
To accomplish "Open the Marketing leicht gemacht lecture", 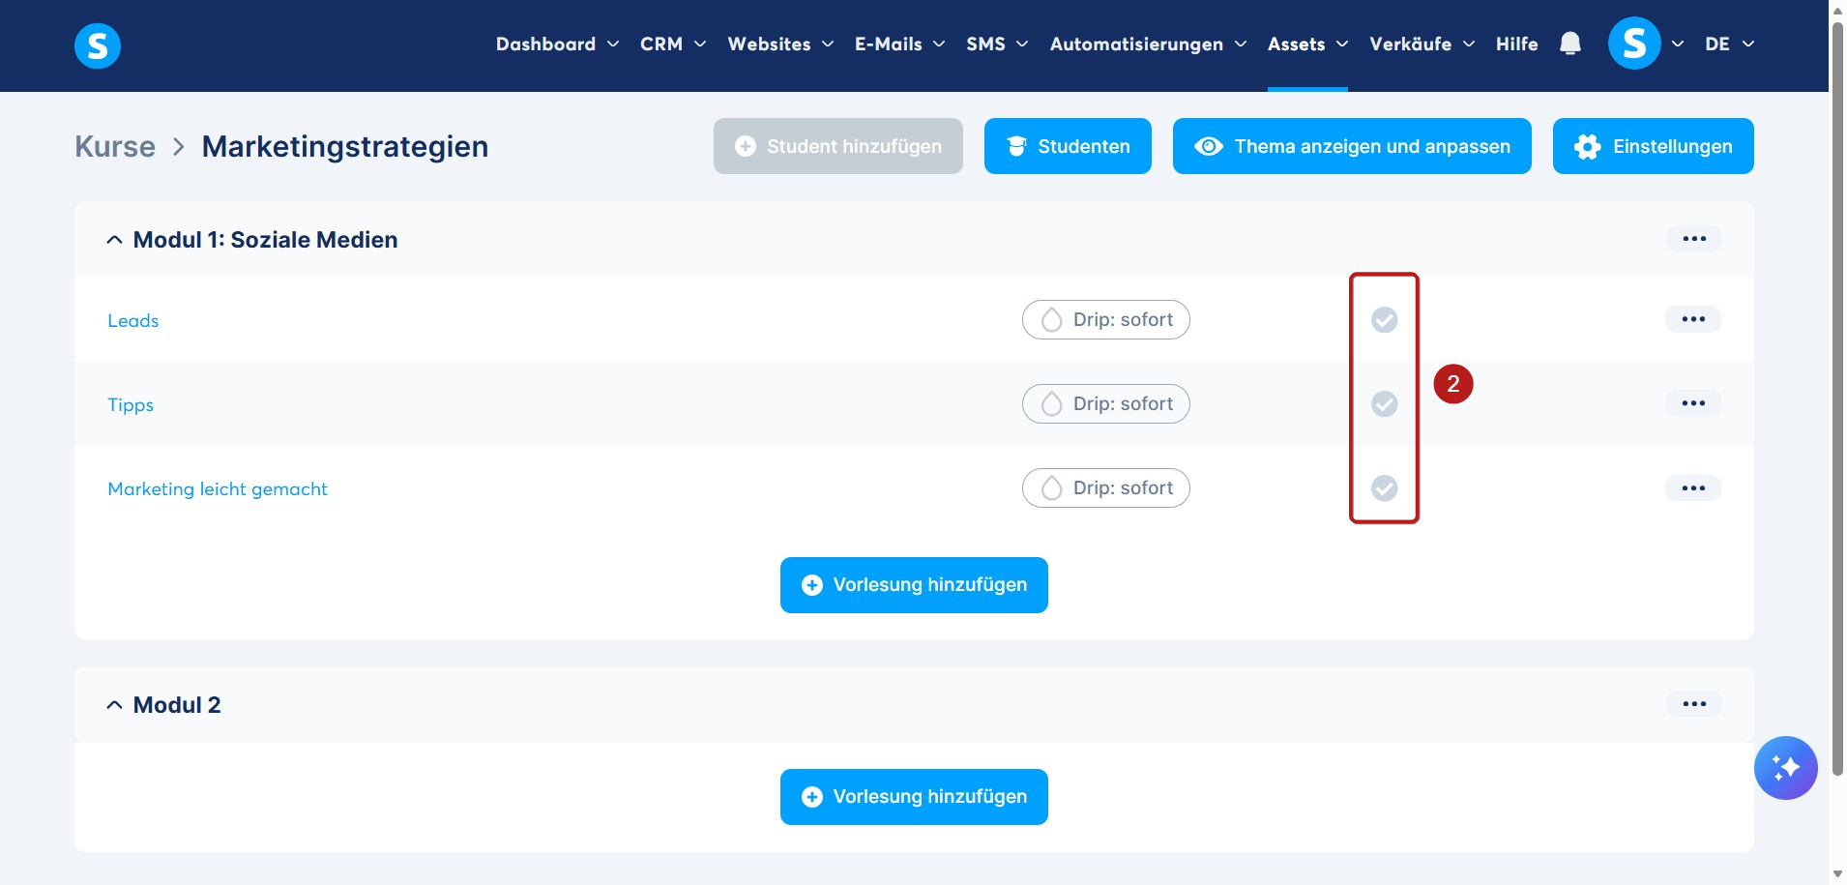I will (218, 489).
